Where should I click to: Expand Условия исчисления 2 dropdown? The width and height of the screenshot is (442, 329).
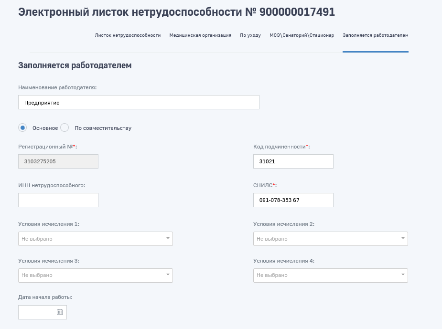(x=330, y=239)
